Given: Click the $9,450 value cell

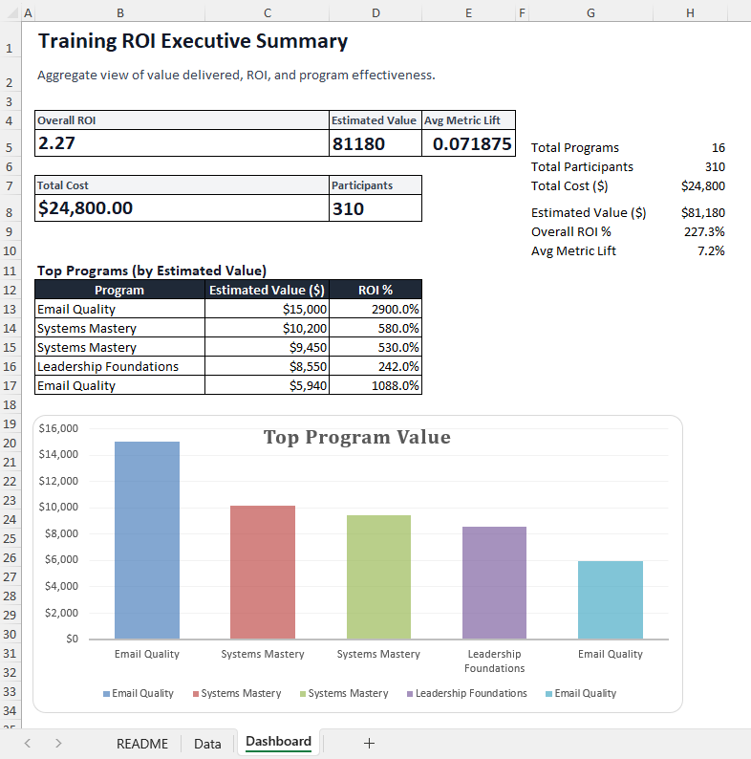Looking at the screenshot, I should [x=268, y=347].
